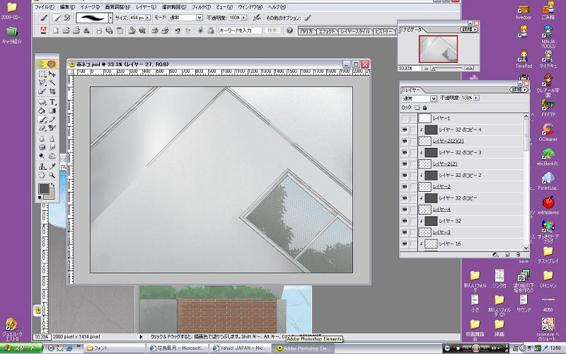Image resolution: width=566 pixels, height=354 pixels.
Task: Open adjustment layer menu in Layers panel
Action: point(495,255)
